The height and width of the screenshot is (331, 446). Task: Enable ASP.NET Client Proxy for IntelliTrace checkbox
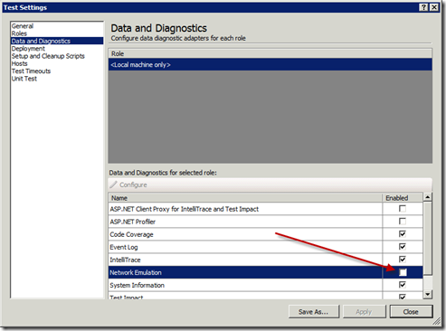point(403,209)
